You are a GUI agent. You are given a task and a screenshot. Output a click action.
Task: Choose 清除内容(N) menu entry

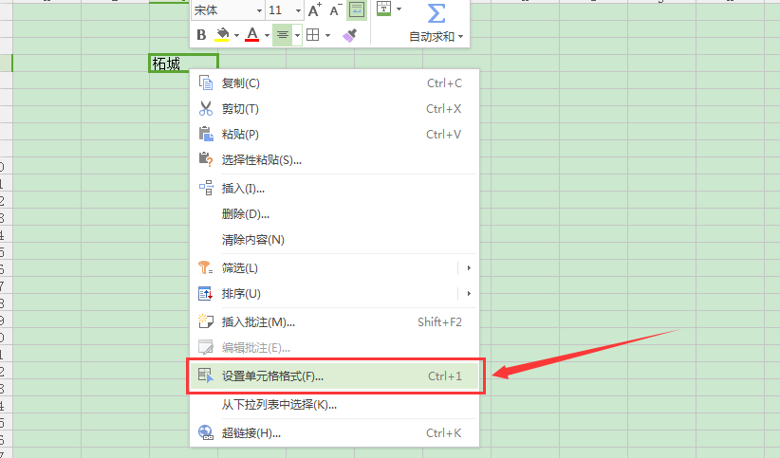(334, 240)
